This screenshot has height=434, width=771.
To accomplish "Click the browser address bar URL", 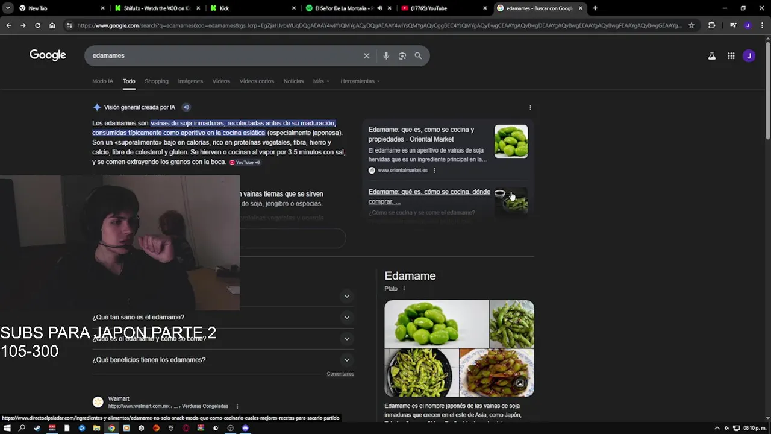I will (x=379, y=25).
